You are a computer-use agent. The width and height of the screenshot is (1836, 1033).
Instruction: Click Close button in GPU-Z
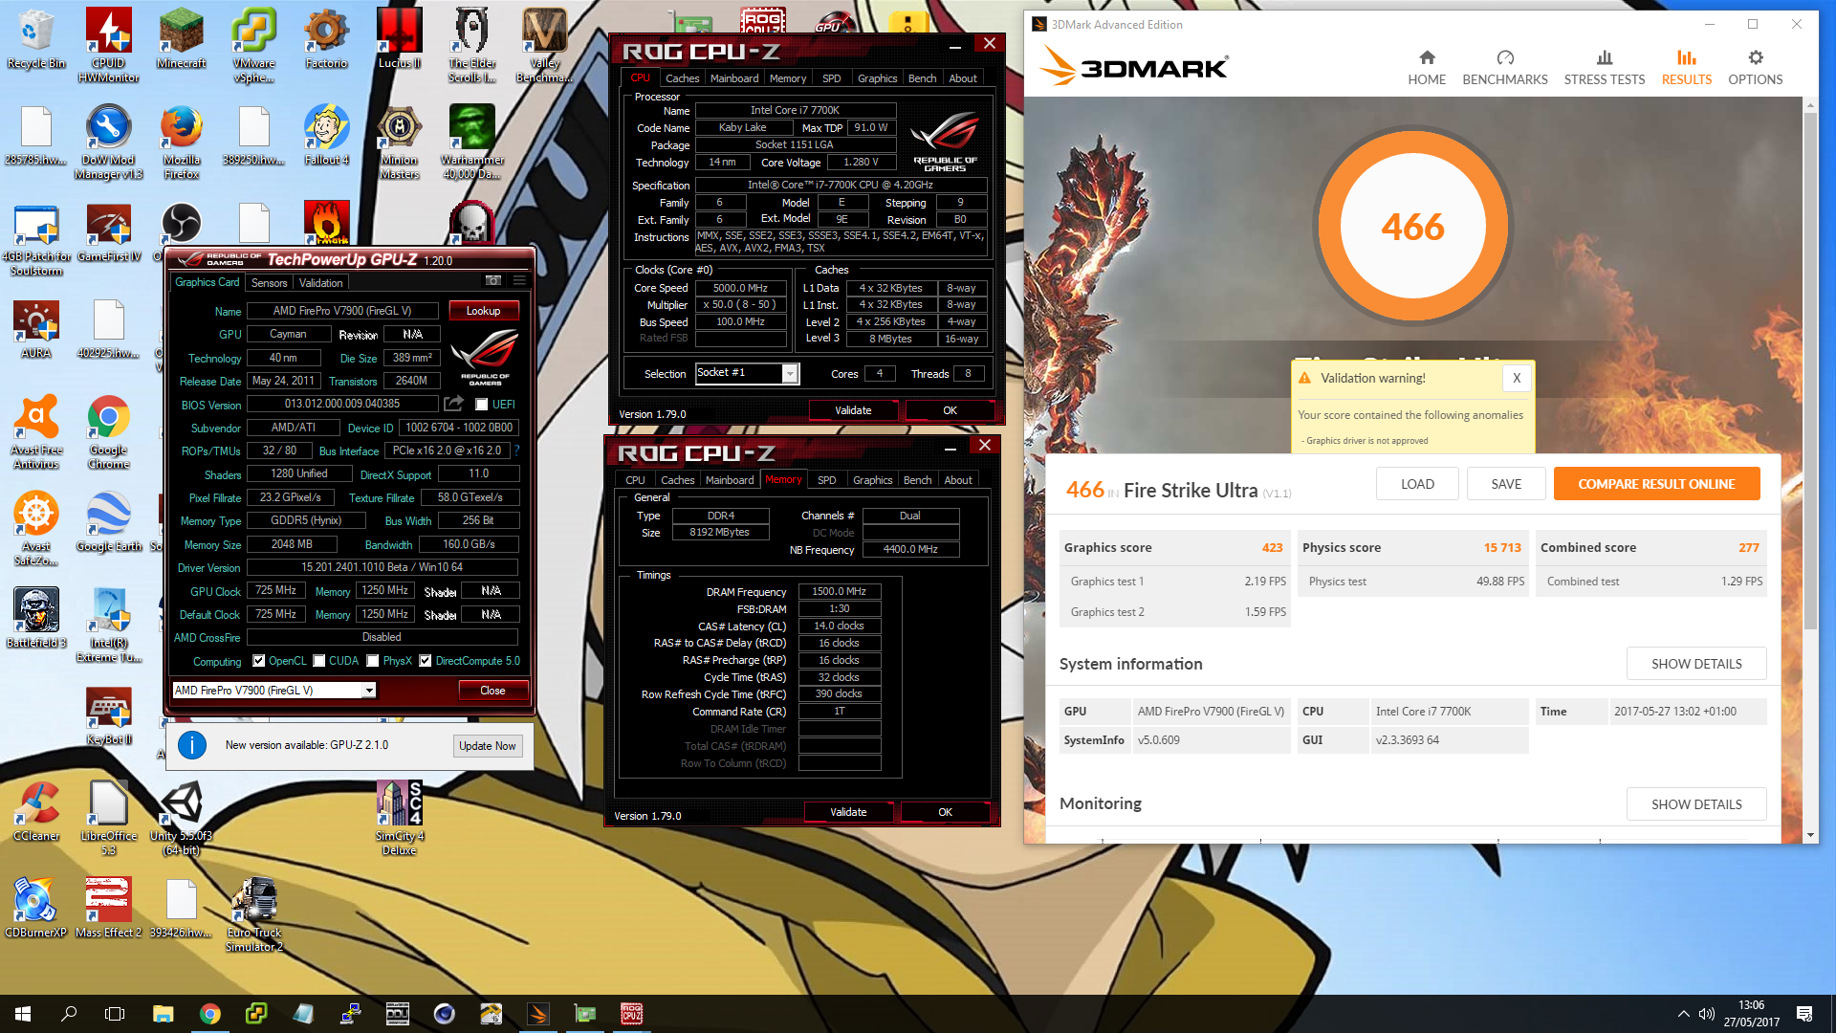click(x=492, y=691)
